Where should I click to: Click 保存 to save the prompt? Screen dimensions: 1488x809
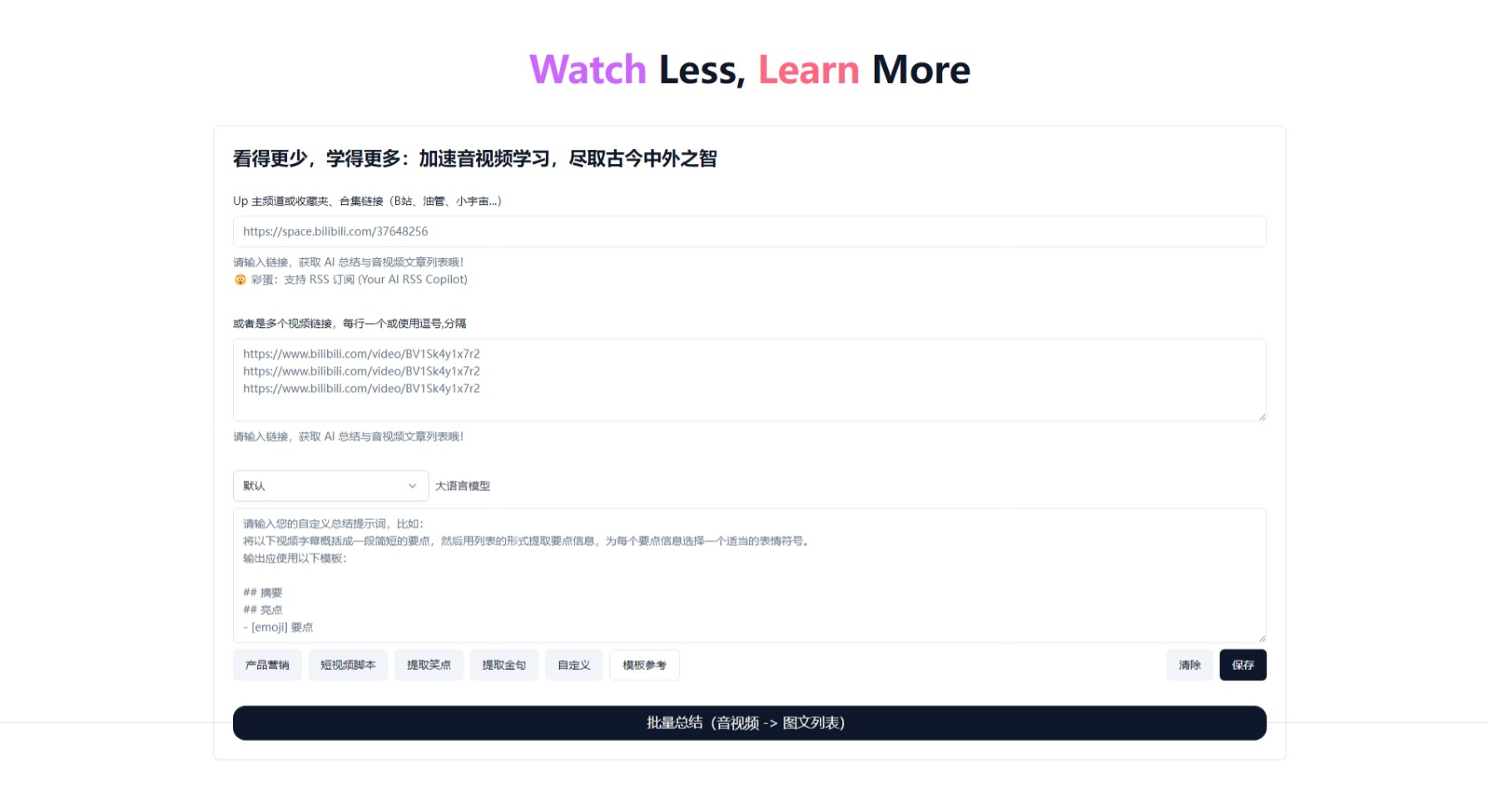(1242, 664)
